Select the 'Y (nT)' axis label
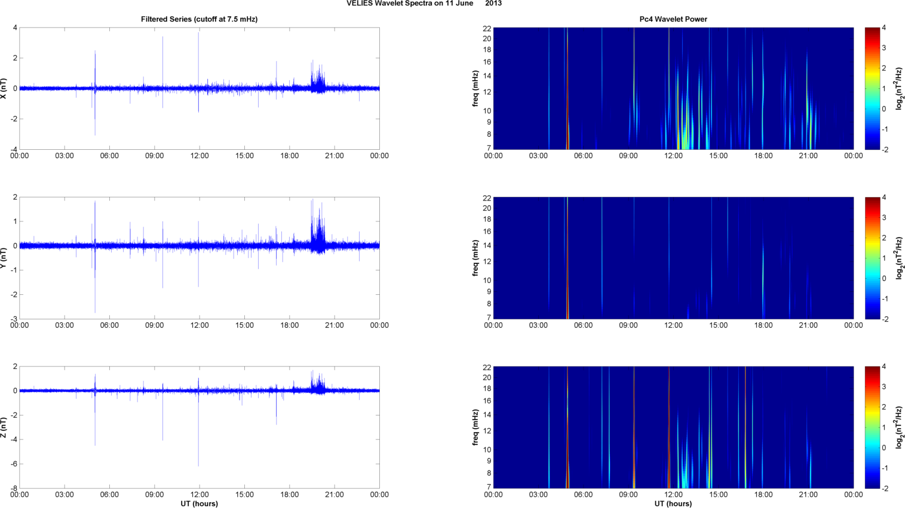Image resolution: width=905 pixels, height=508 pixels. [4, 258]
